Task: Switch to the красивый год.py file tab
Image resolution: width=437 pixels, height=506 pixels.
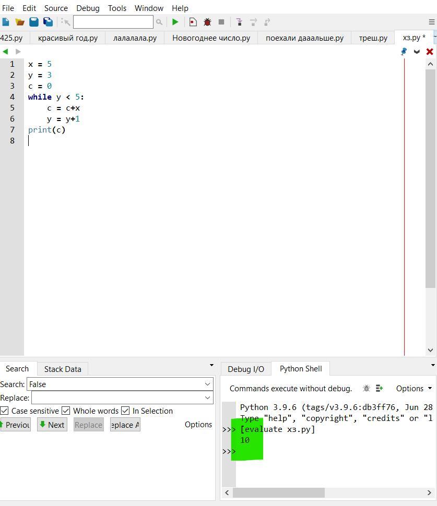Action: coord(68,38)
